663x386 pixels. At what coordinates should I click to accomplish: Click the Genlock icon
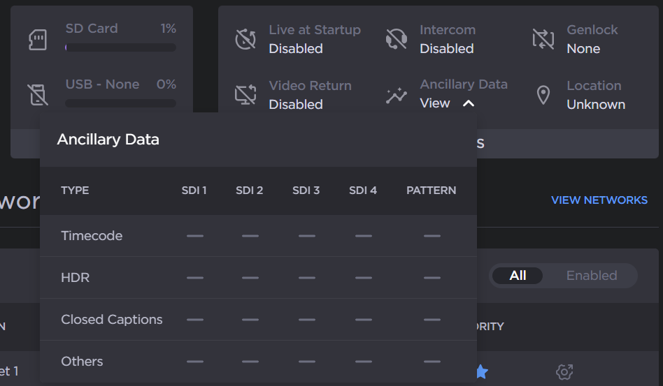[543, 39]
